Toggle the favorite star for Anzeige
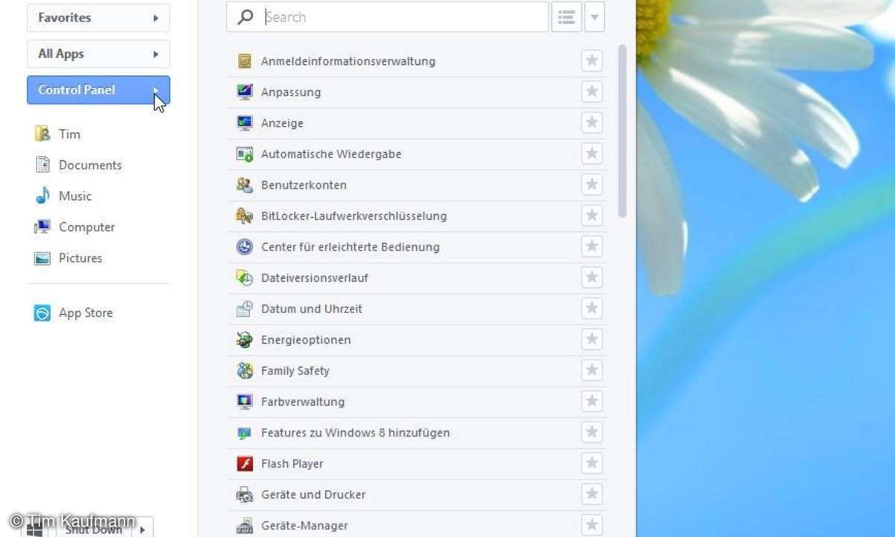Viewport: 895px width, 537px height. point(592,123)
